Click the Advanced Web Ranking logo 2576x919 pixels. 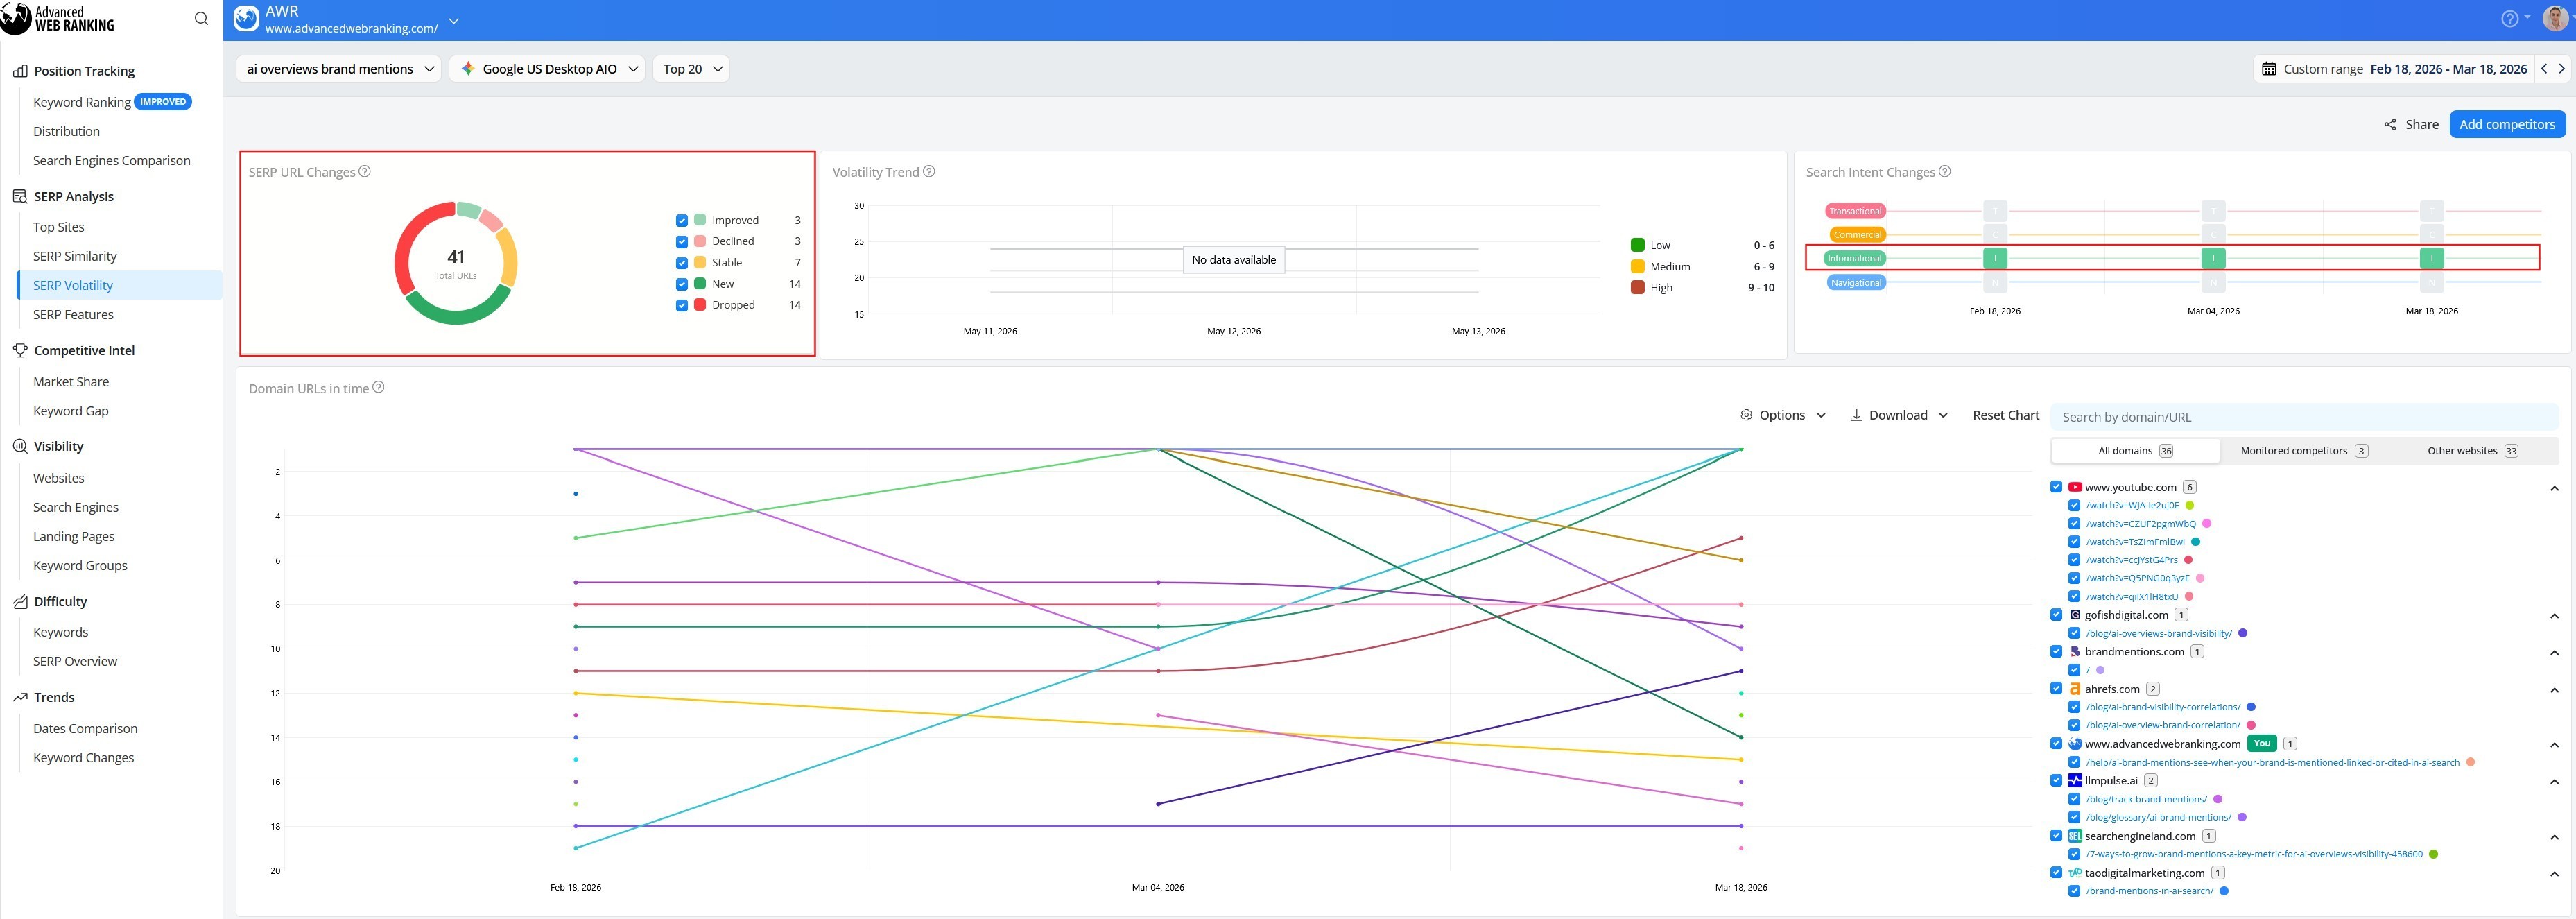click(x=58, y=19)
